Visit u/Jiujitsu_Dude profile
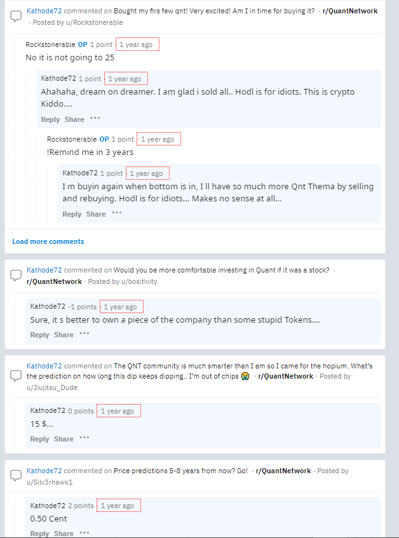 coord(52,387)
